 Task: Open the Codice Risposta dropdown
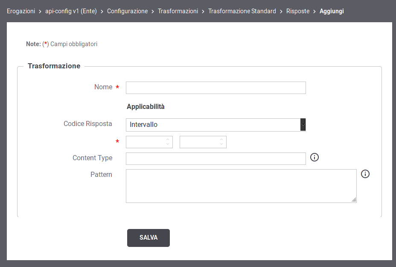tap(215, 125)
